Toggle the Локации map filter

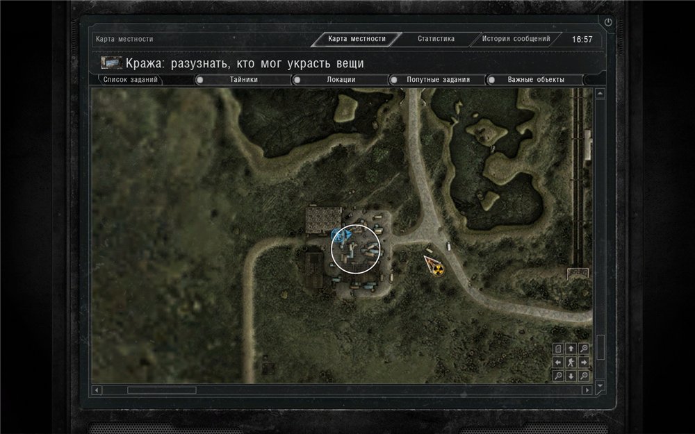[x=341, y=80]
